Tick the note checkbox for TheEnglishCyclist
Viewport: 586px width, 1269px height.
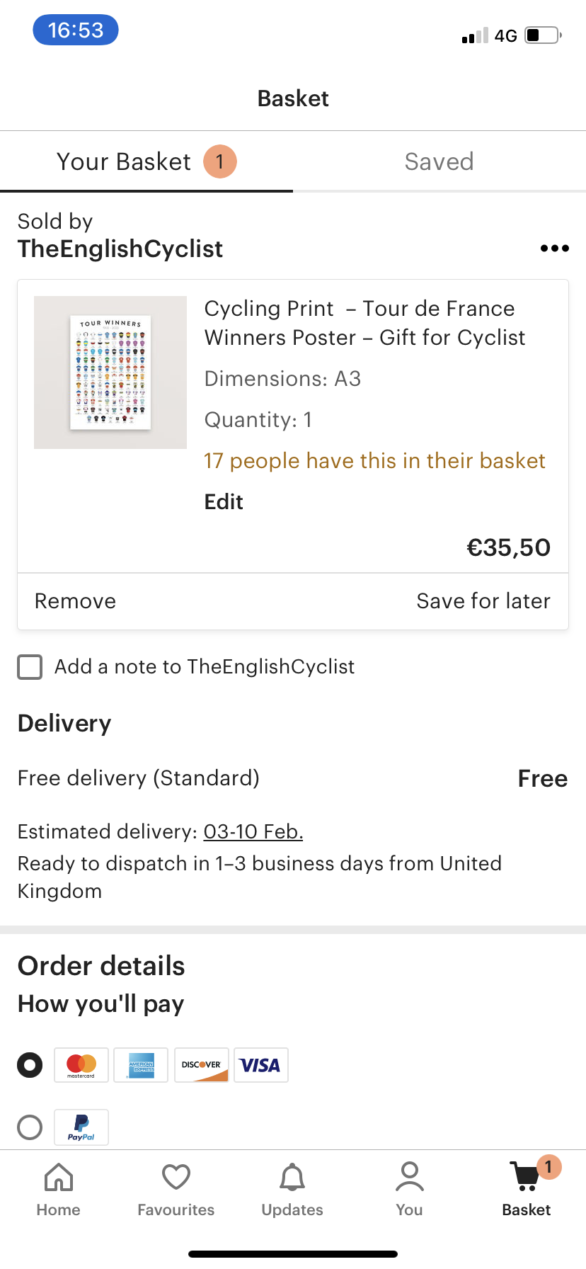click(x=29, y=666)
